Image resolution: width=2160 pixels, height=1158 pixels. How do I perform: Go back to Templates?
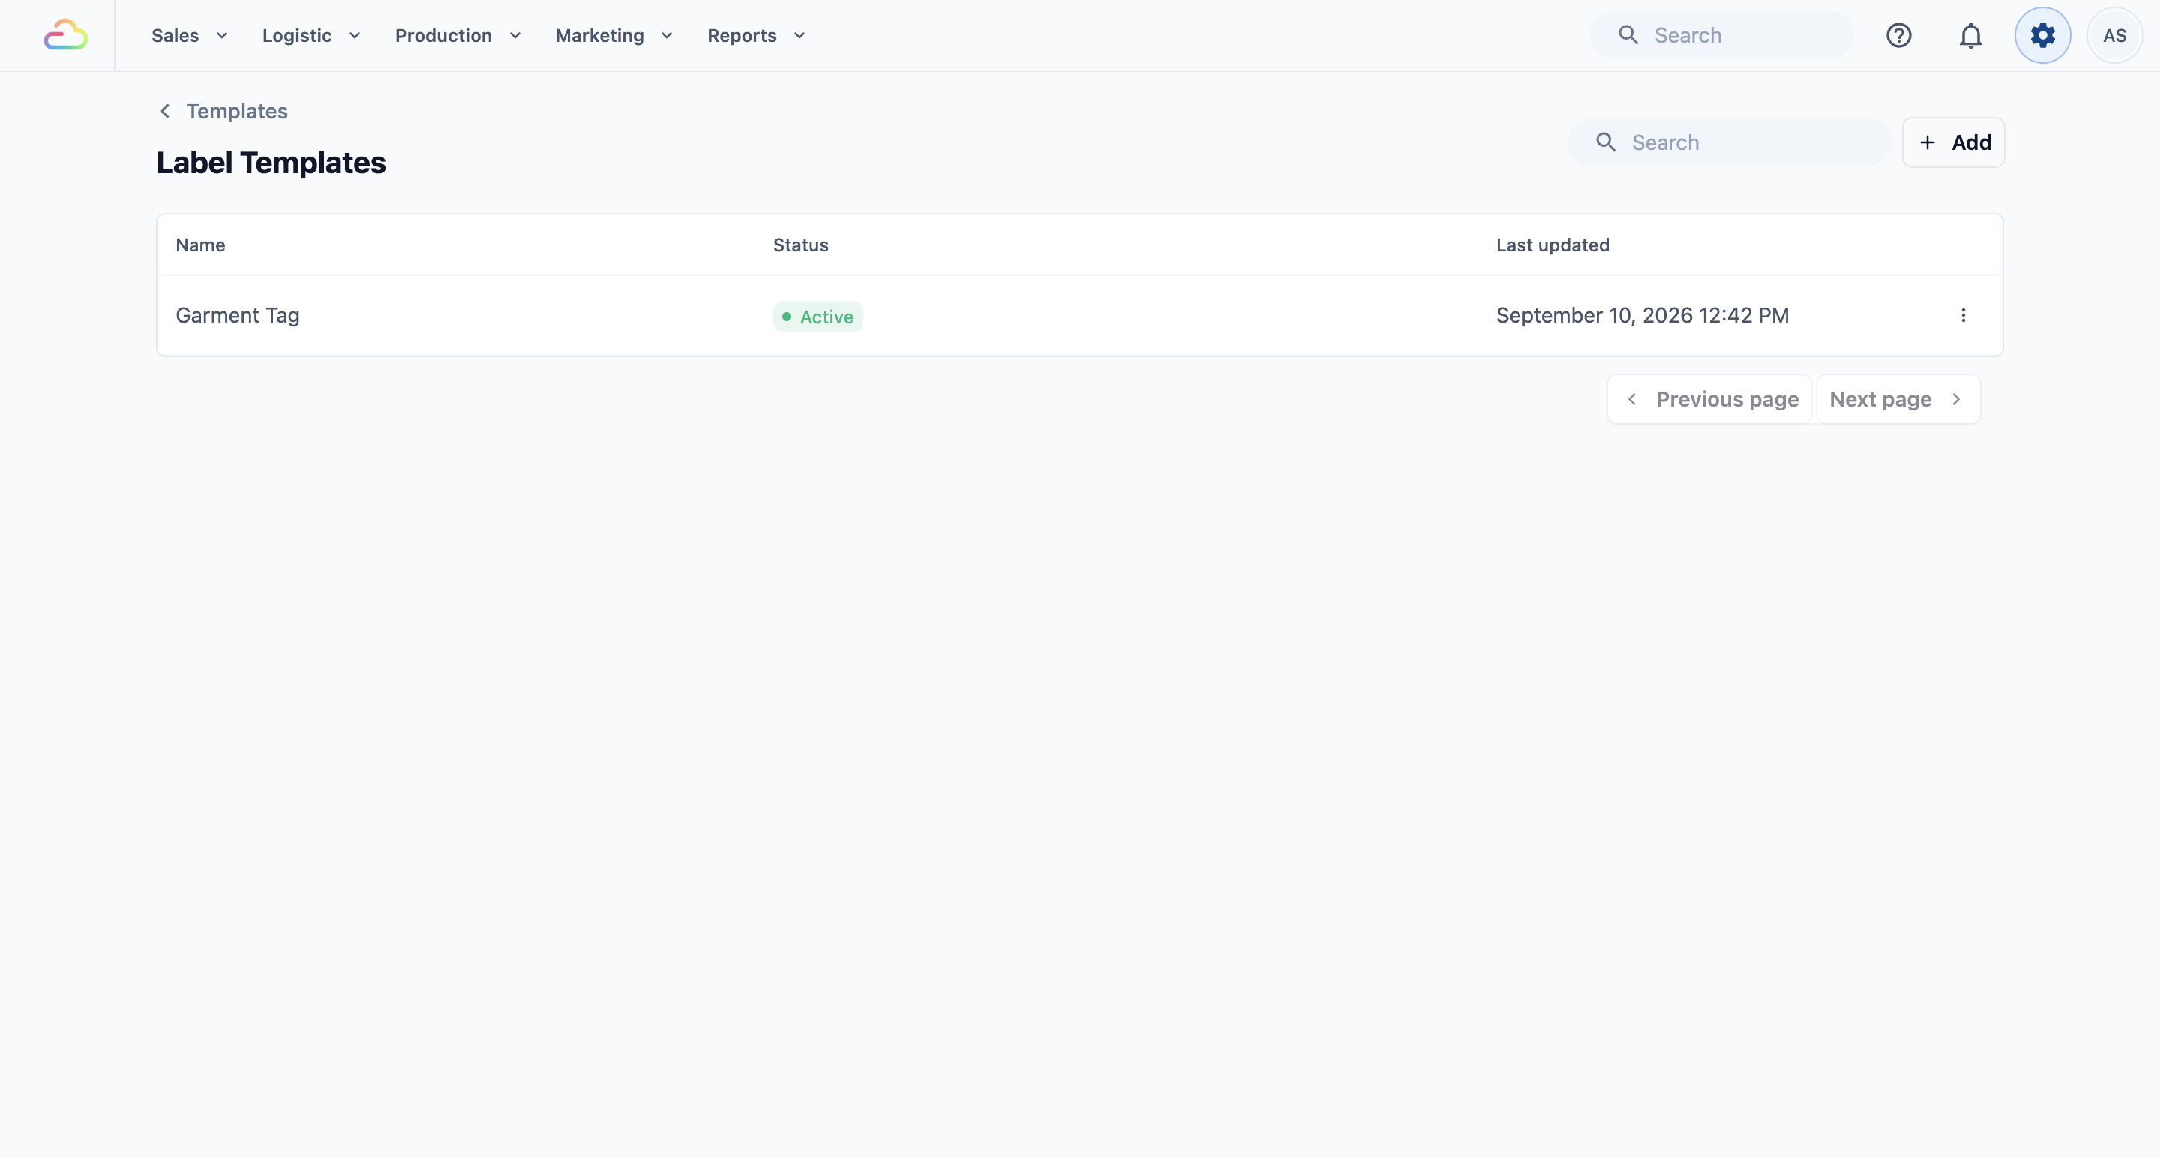(223, 111)
